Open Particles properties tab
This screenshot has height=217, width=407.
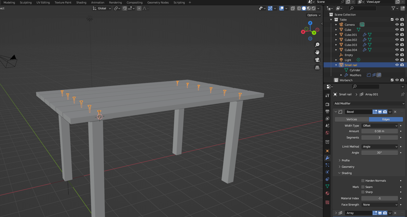327,165
